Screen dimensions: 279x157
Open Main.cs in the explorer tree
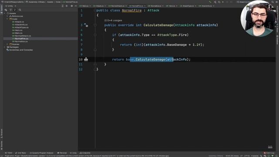(x=17, y=33)
